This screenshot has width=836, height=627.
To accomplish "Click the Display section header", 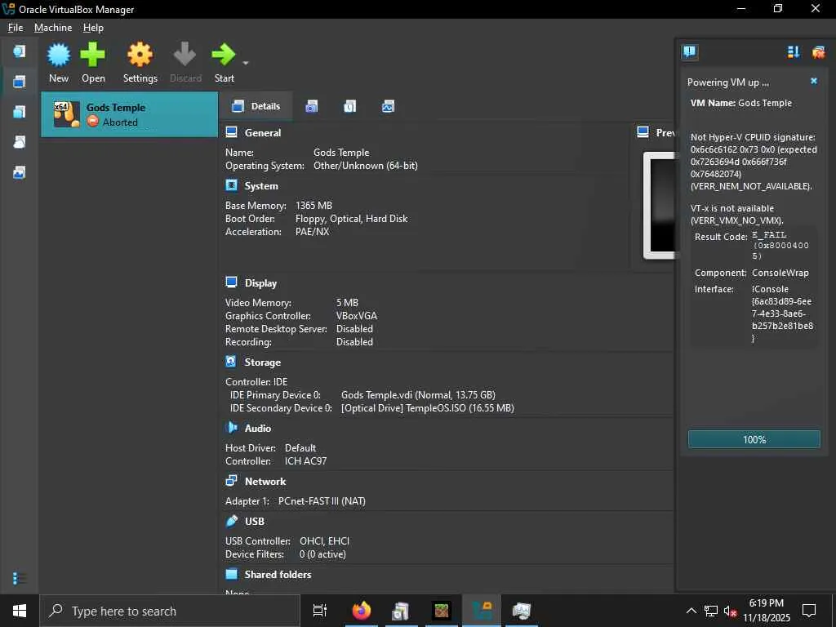I will coord(260,283).
